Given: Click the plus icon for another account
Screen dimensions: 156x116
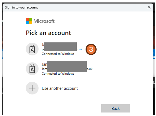Looking at the screenshot, I should (32, 88).
